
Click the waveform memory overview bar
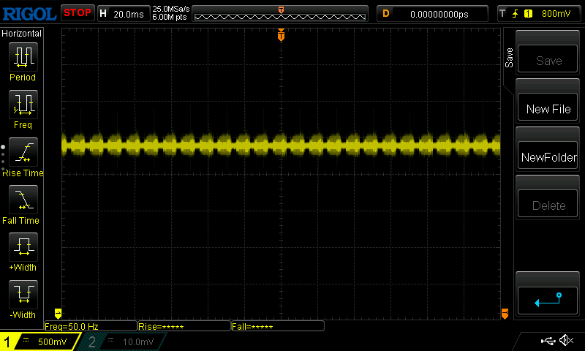[280, 14]
